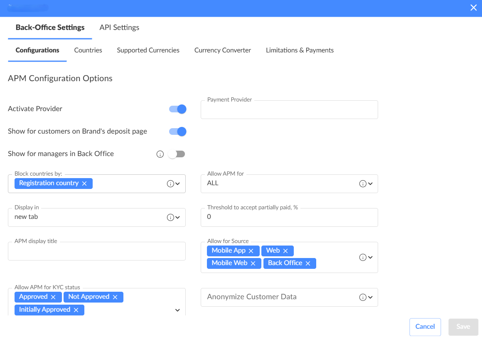Open the Display in dropdown arrow
The height and width of the screenshot is (340, 482).
tap(178, 217)
